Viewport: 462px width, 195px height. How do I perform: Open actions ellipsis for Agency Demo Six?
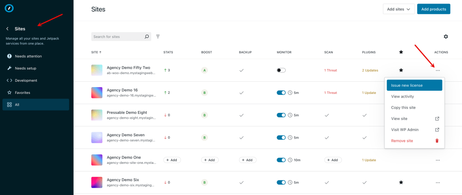(x=437, y=182)
